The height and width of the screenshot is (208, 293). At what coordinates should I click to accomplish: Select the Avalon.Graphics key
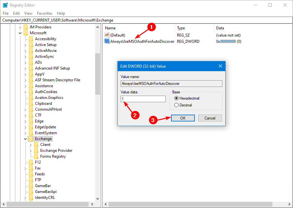(x=49, y=98)
